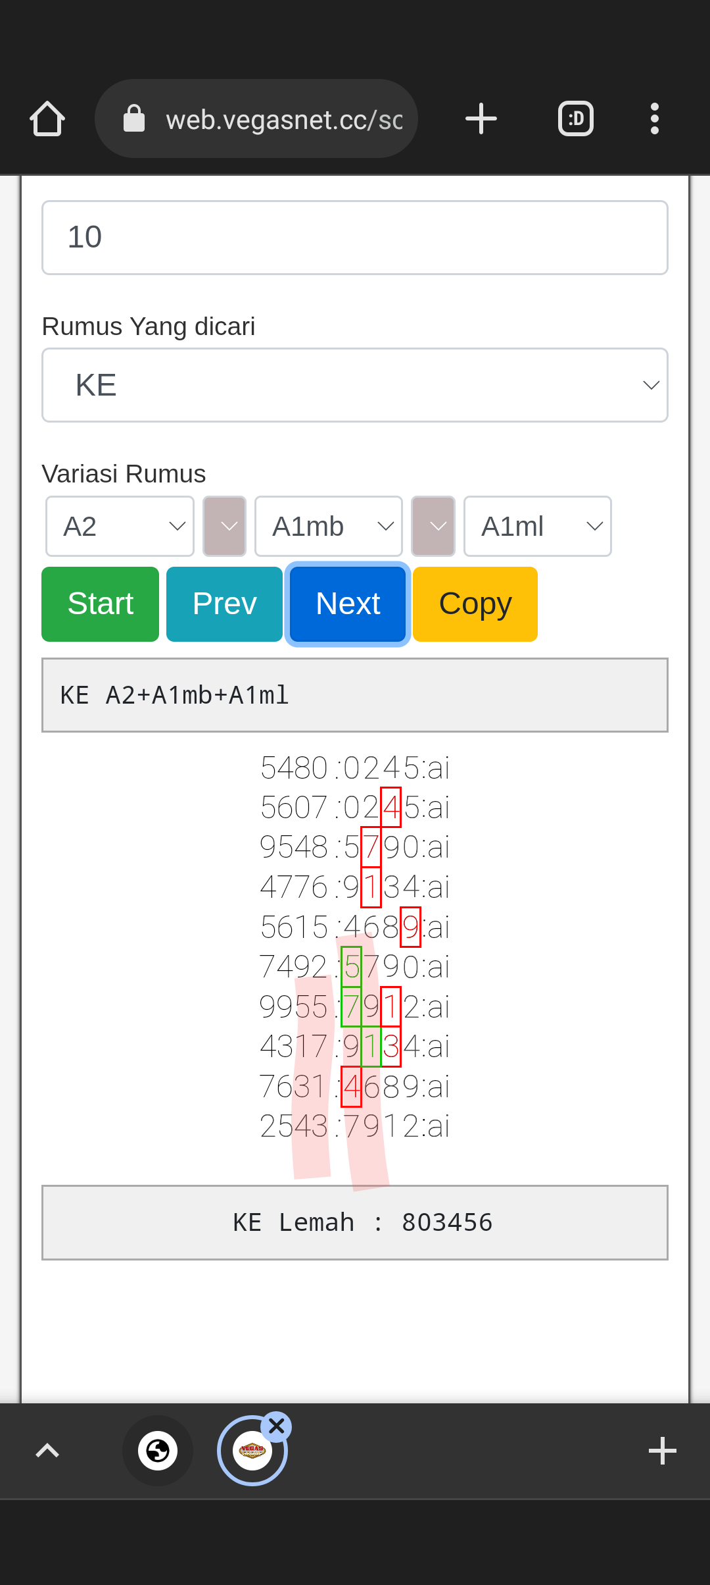Screen dimensions: 710x1585
Task: Expand bottom panel with up chevron
Action: (x=47, y=1450)
